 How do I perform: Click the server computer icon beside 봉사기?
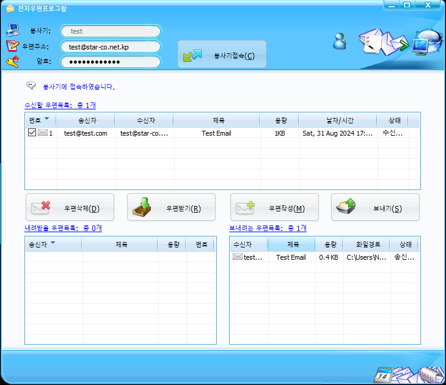tap(13, 30)
